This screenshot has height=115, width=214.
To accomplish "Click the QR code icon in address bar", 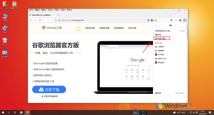I will coord(149,20).
